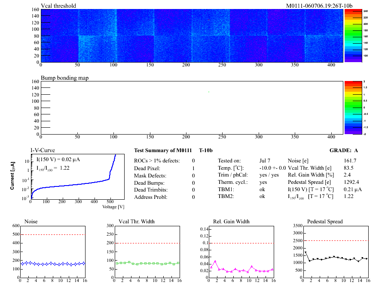Click the Rel. Gain Width value '2.4'
This screenshot has height=288, width=385.
(x=347, y=175)
